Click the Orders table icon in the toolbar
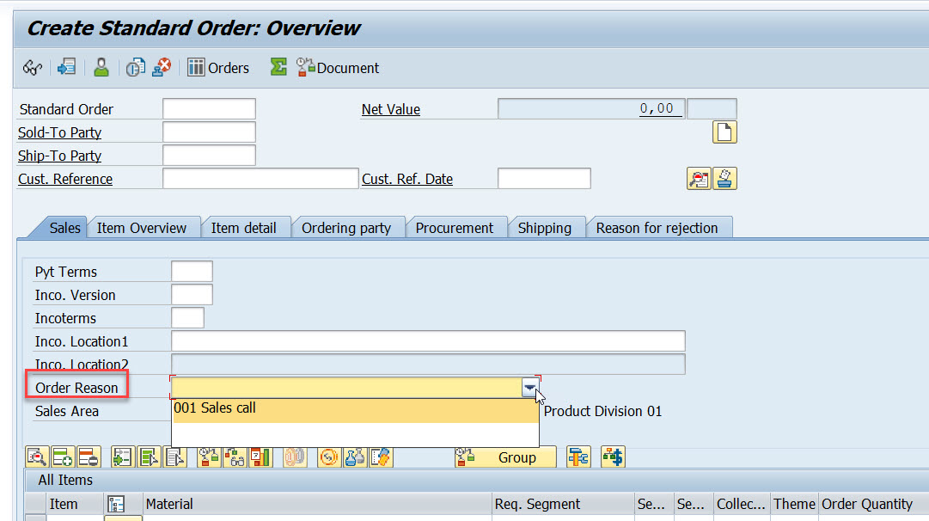929x521 pixels. coord(196,67)
